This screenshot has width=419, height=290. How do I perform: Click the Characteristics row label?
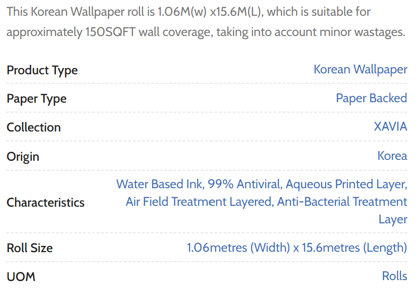coord(46,202)
